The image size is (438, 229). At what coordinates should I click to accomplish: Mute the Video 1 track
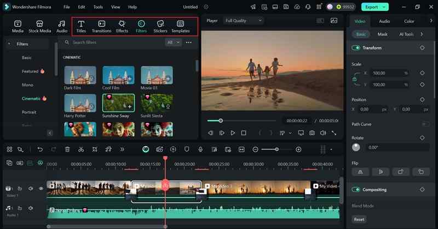[31, 189]
